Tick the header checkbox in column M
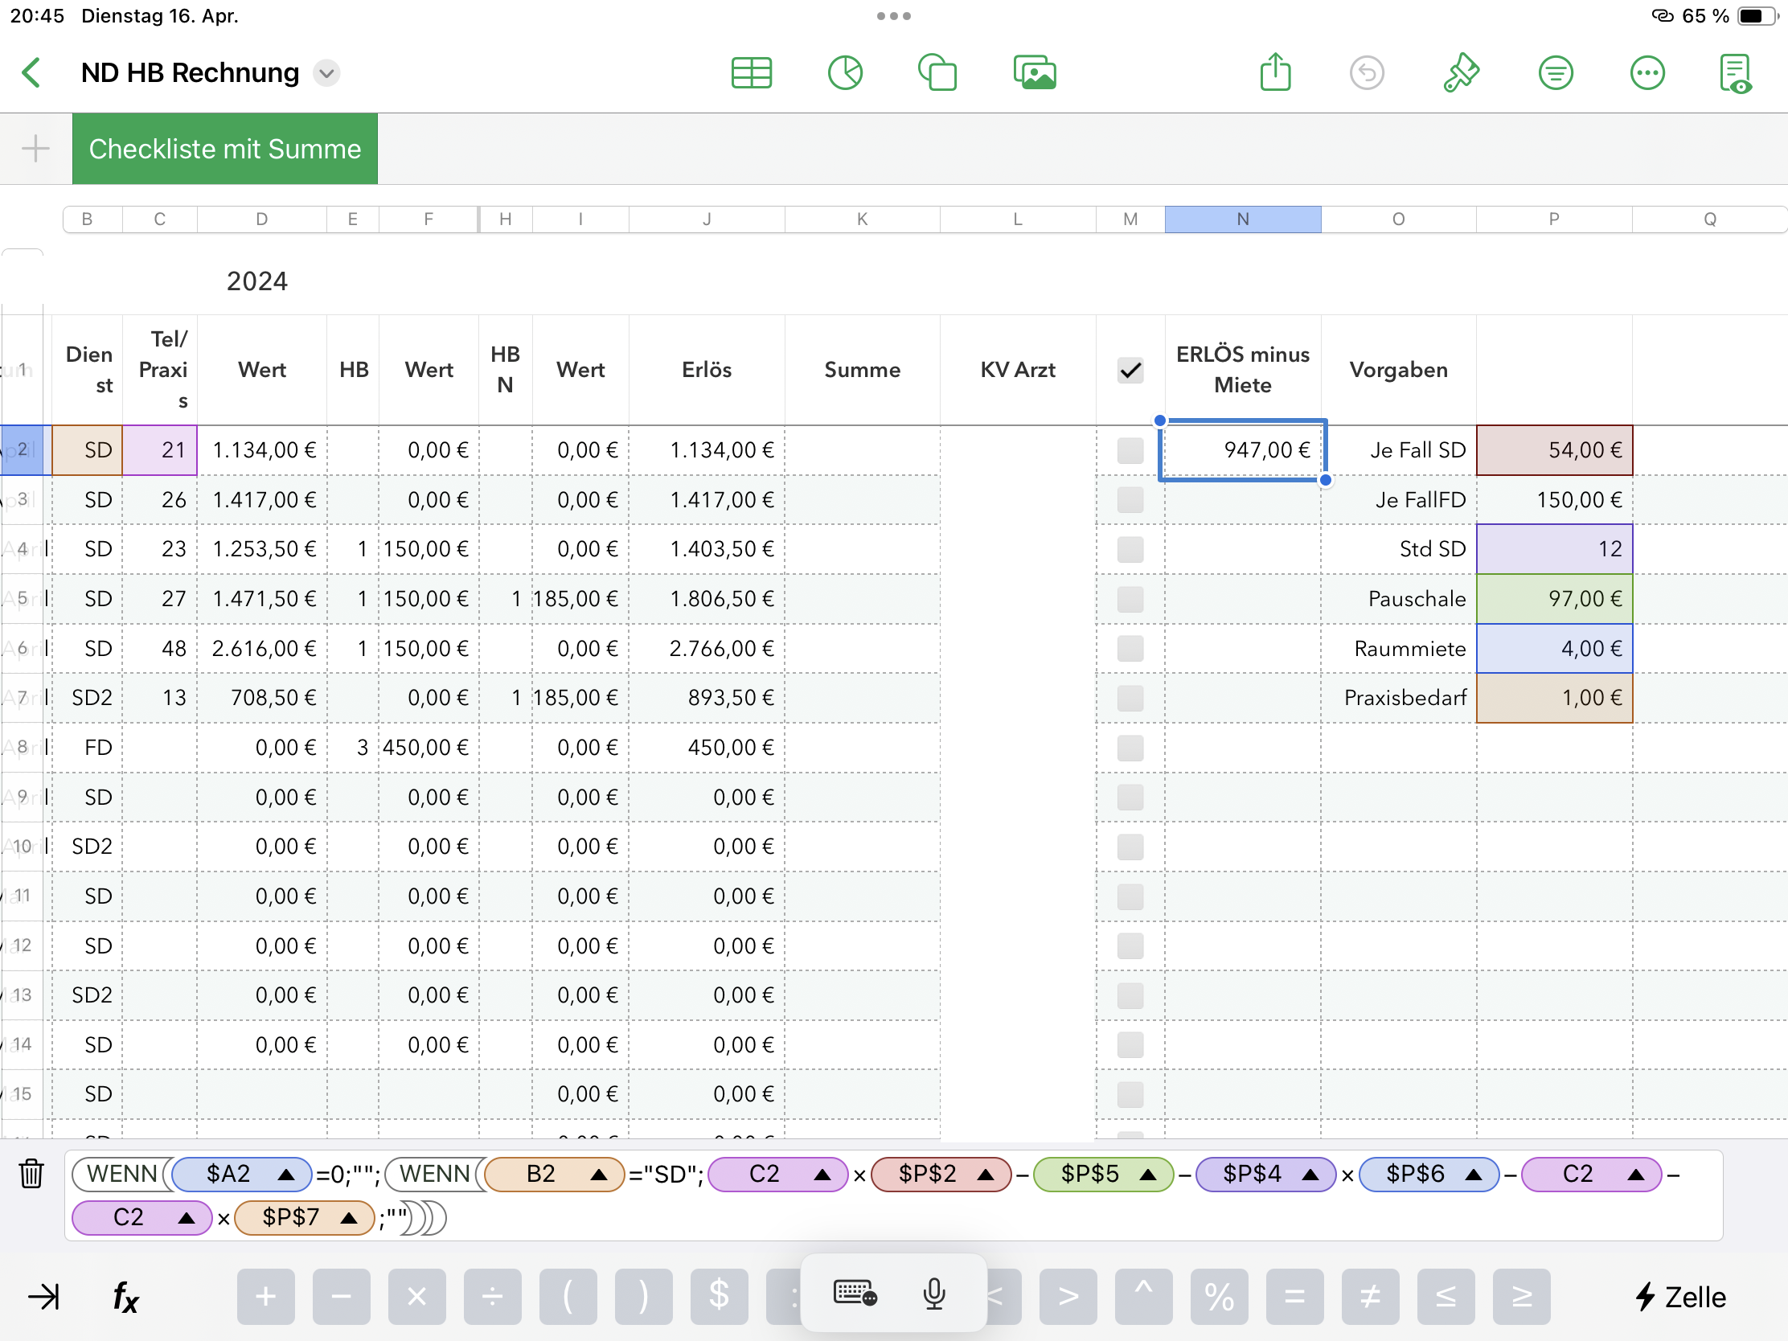1788x1341 pixels. (1130, 370)
